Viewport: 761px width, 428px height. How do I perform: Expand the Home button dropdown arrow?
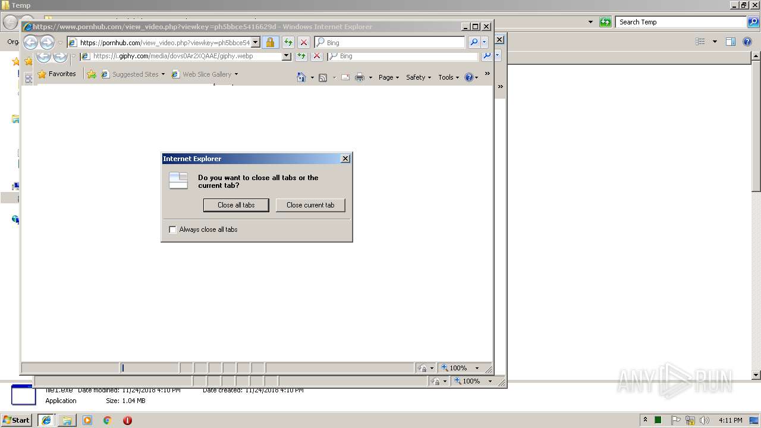[x=312, y=77]
